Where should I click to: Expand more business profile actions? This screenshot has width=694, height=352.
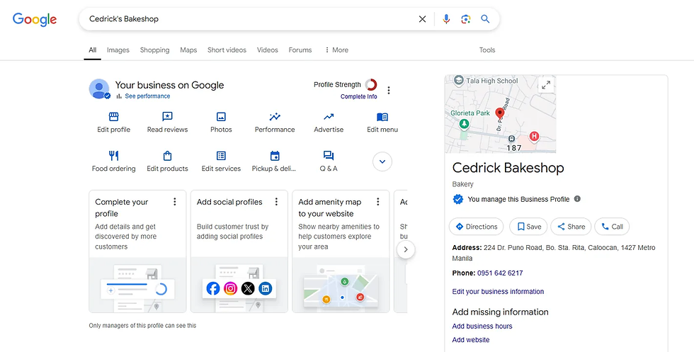tap(382, 161)
